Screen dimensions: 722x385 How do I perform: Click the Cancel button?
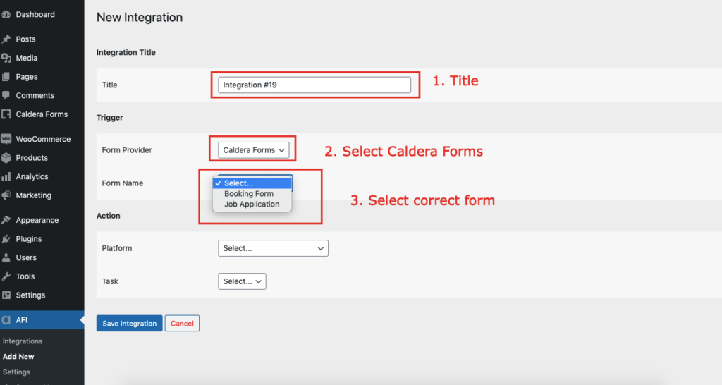183,323
